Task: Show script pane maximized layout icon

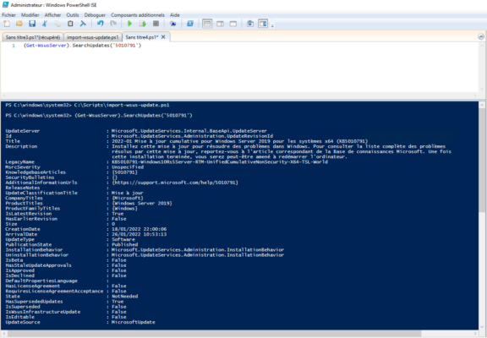Action: 233,24
